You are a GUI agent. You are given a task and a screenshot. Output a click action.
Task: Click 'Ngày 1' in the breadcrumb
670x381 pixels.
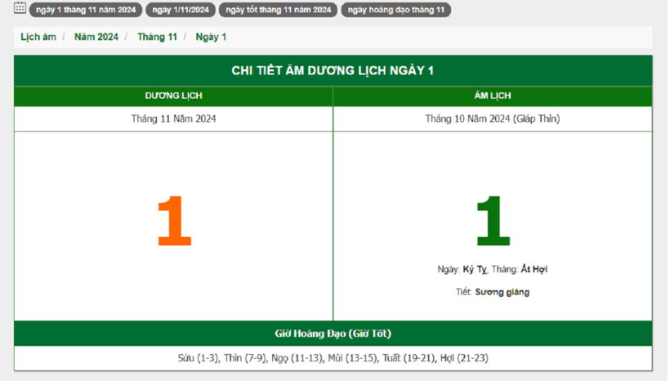click(x=211, y=37)
